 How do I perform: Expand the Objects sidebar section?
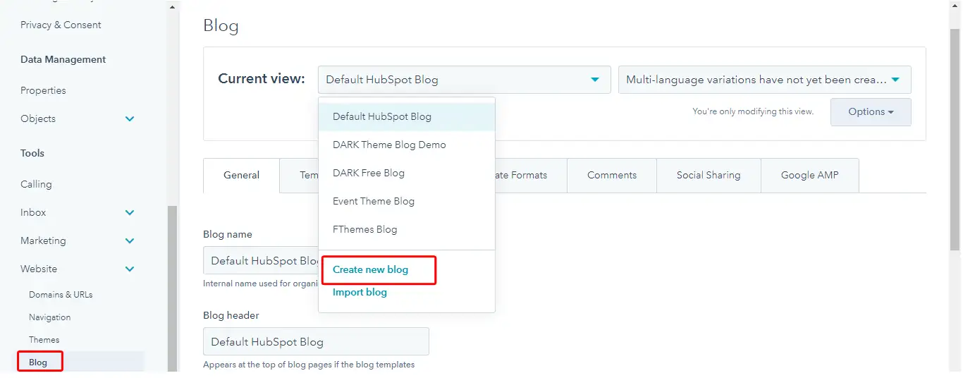point(130,119)
